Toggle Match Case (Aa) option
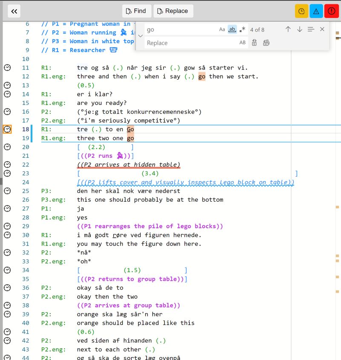This screenshot has height=360, width=341. 222,29
